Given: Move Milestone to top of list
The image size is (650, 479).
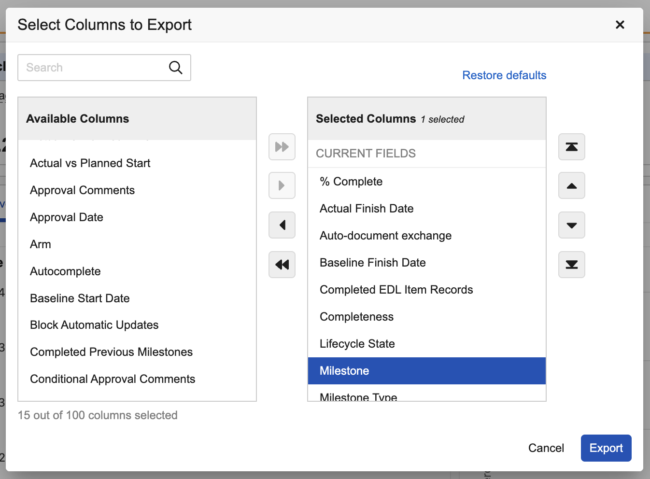Looking at the screenshot, I should [572, 147].
